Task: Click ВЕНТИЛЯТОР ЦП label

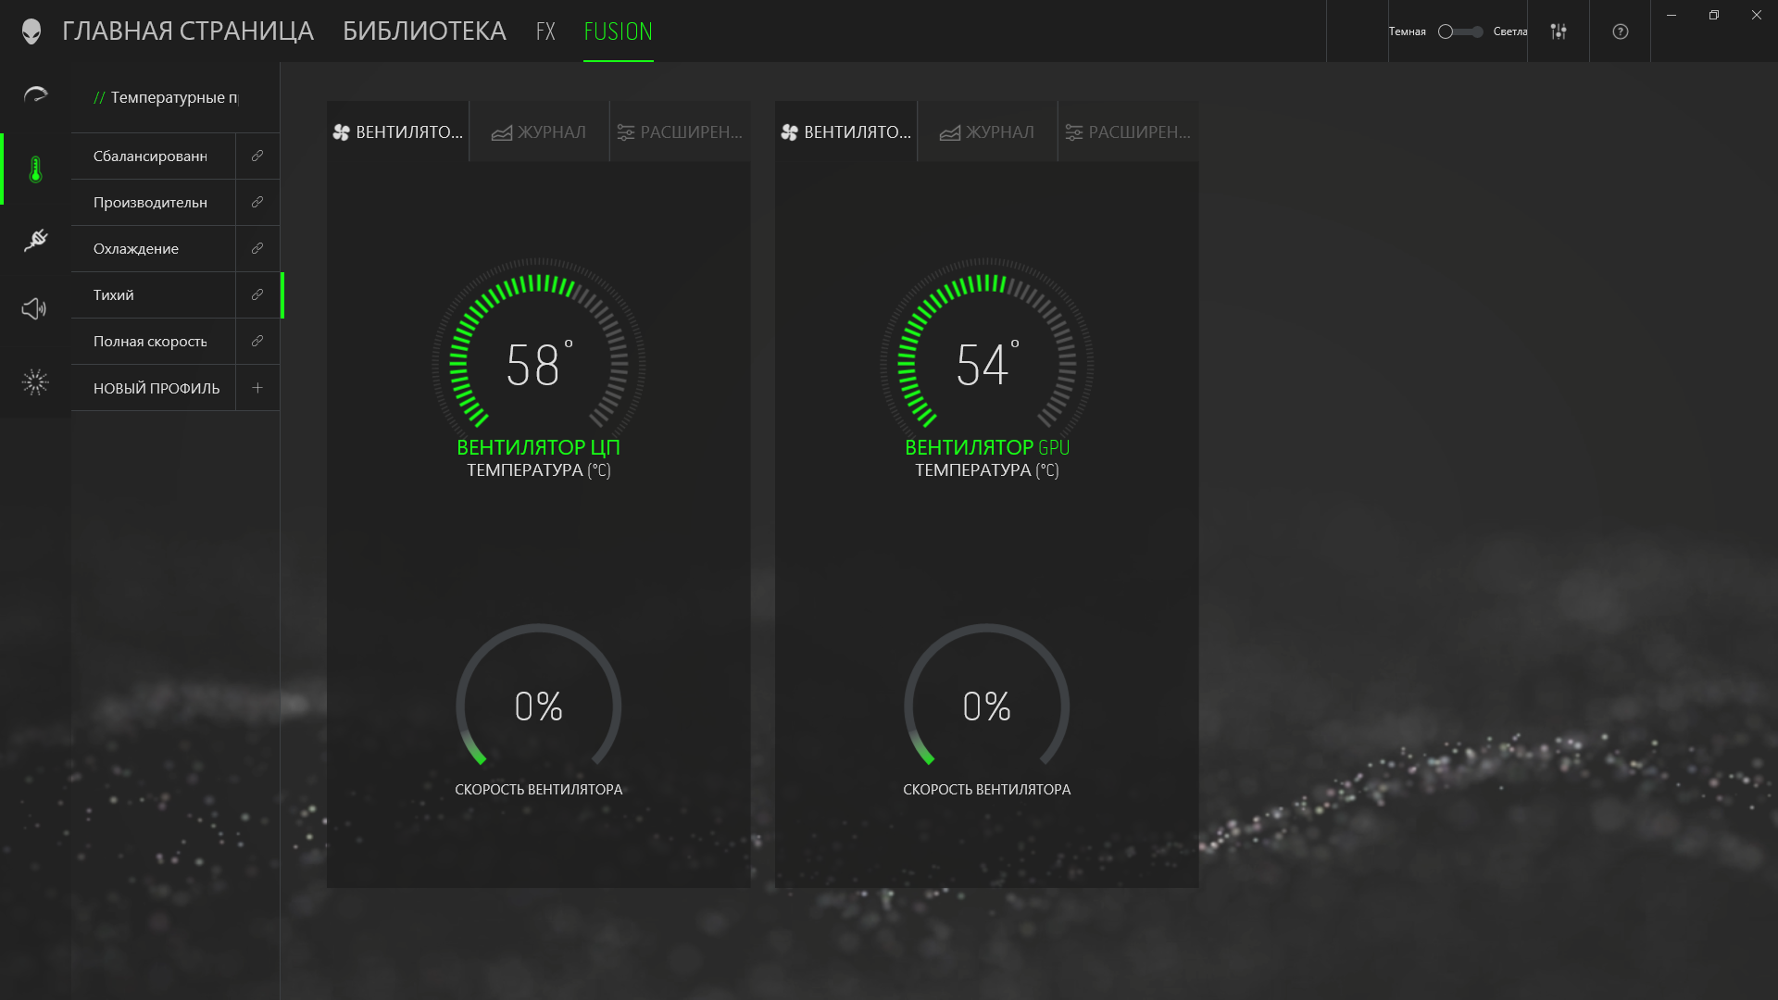Action: [x=539, y=447]
